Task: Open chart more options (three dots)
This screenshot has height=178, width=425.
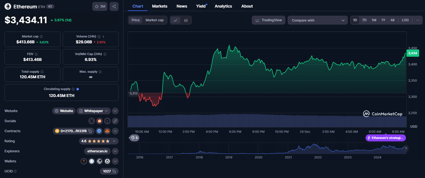Action: 418,20
